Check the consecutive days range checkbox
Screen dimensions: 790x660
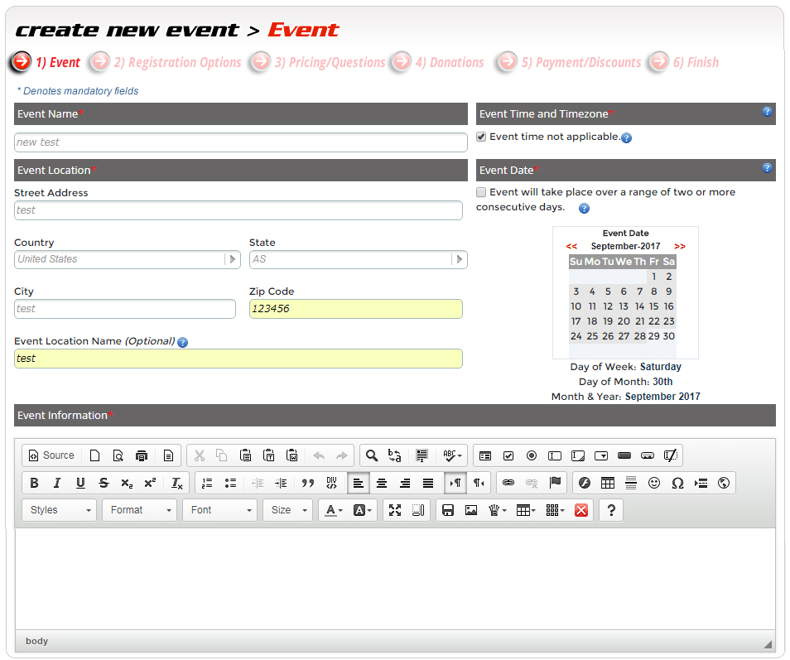pos(481,192)
